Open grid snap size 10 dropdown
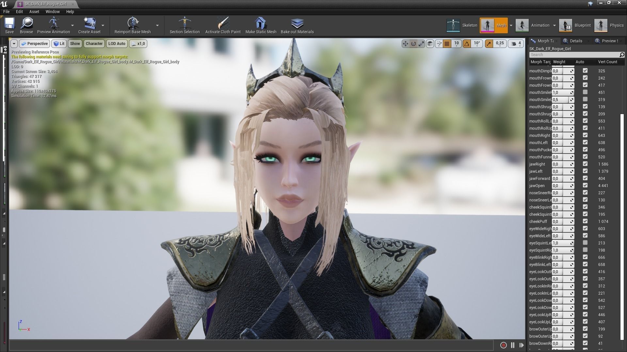 [457, 43]
